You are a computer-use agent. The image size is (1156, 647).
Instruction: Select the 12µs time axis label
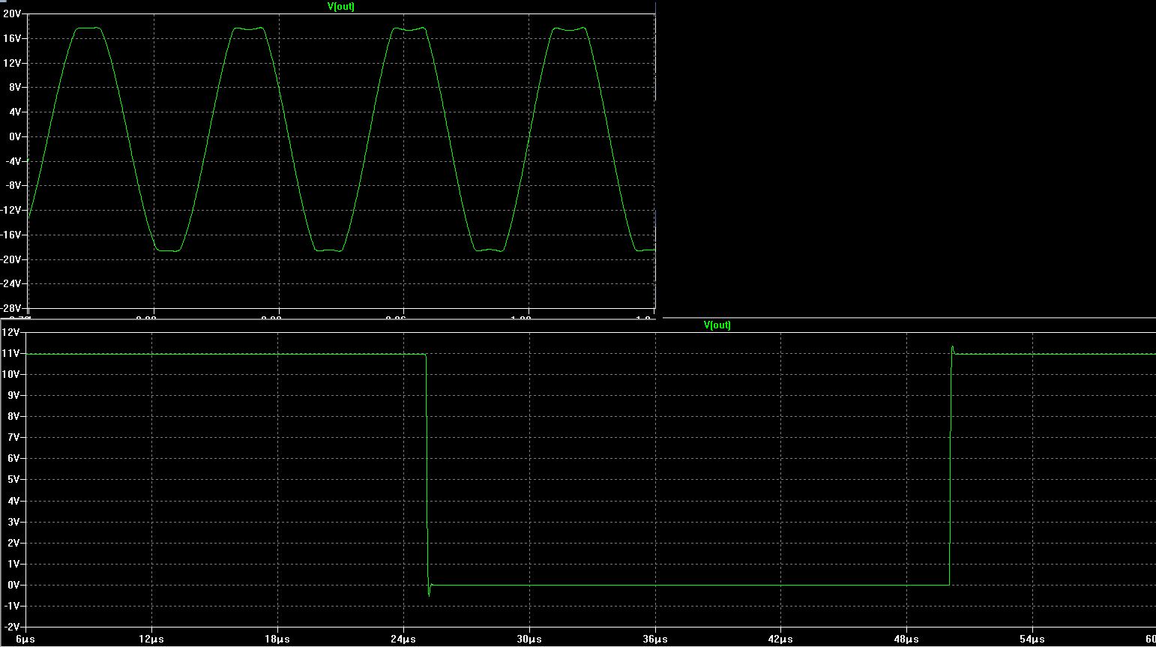tap(151, 640)
